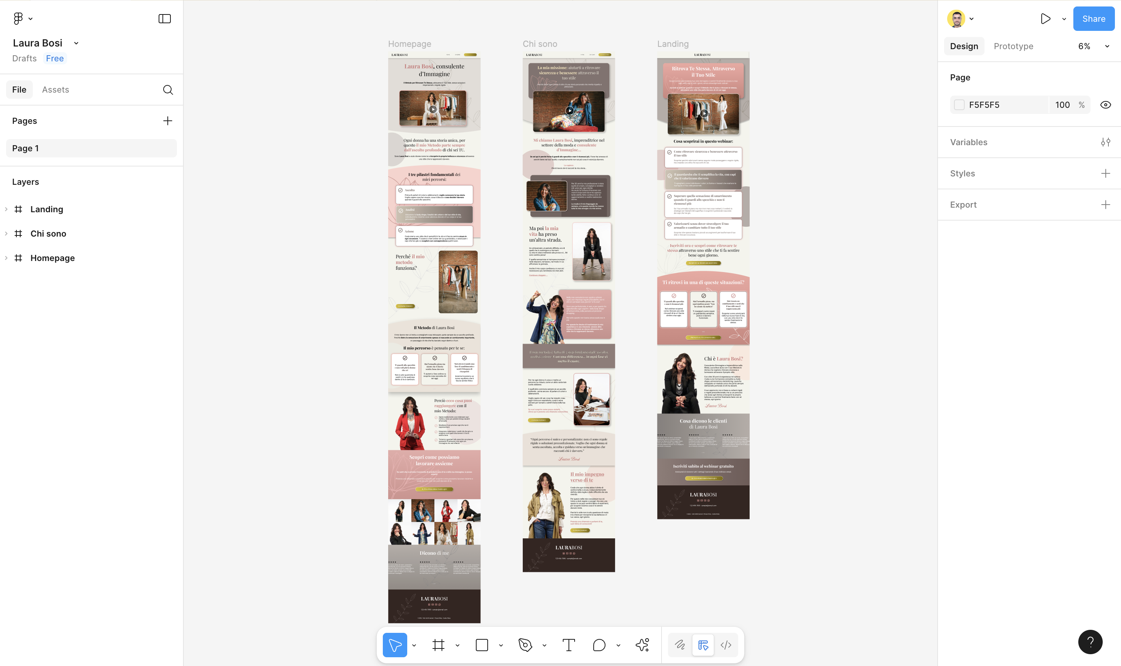Open the Variables settings icon

tap(1105, 142)
